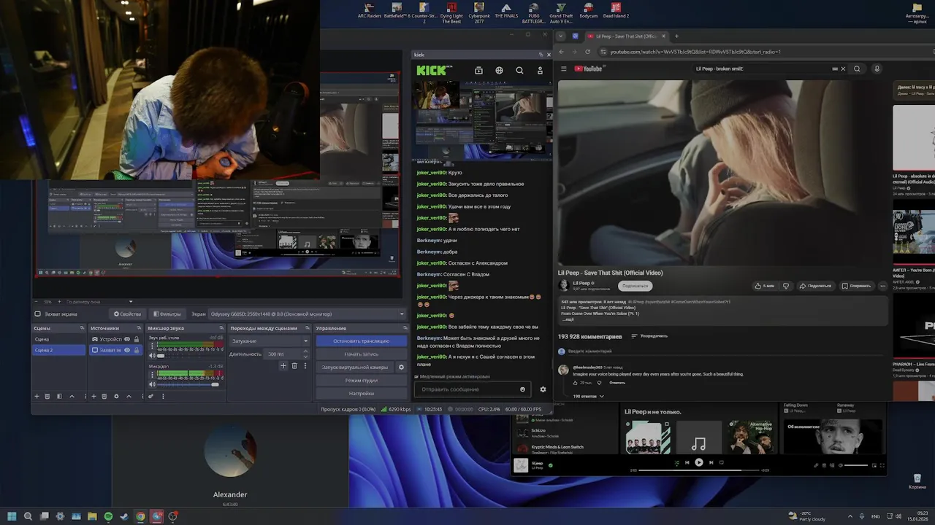Open Kick chat settings gear
935x525 pixels.
tap(543, 389)
